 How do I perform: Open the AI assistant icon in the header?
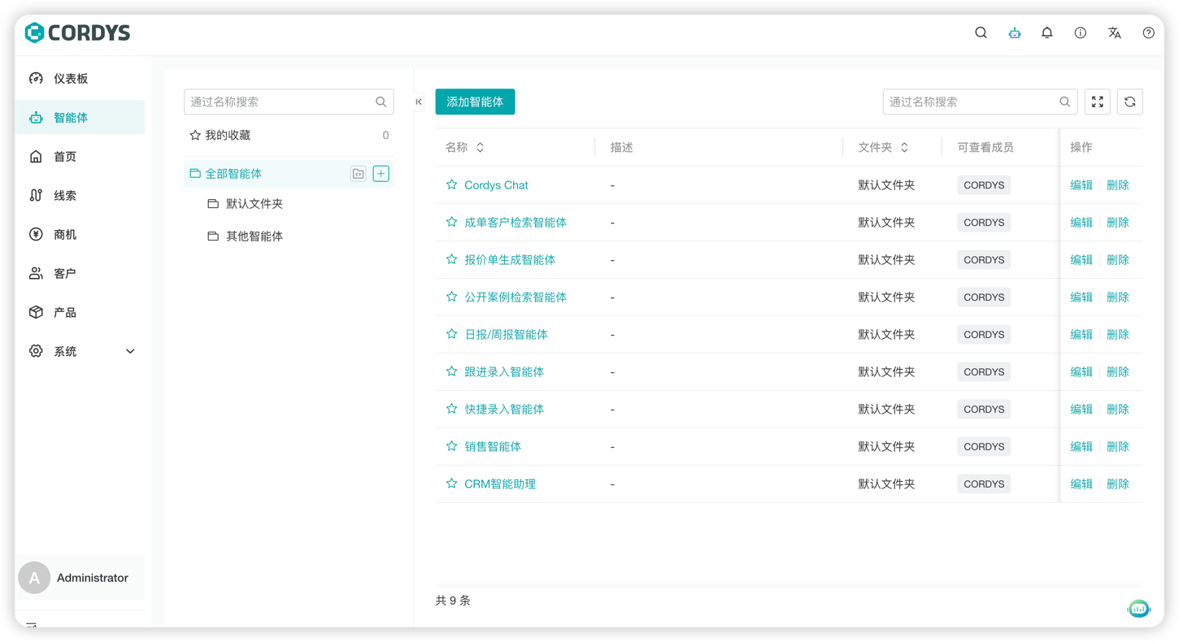1014,33
